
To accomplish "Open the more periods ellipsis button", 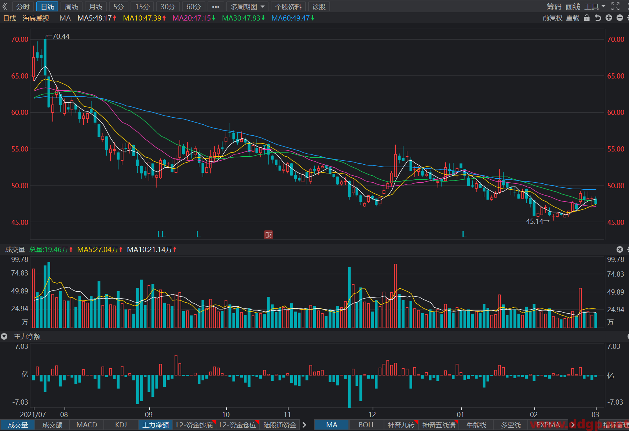I will coord(216,7).
